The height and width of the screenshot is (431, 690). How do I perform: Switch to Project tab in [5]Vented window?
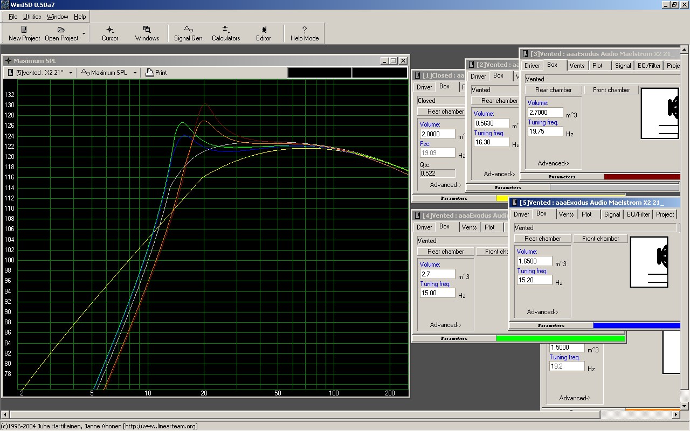tap(665, 214)
